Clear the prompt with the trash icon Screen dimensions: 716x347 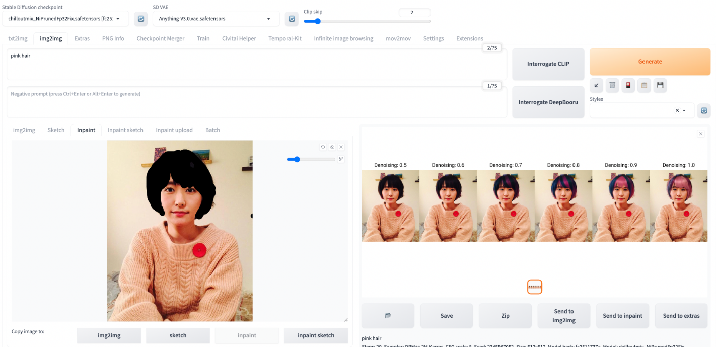tap(612, 85)
